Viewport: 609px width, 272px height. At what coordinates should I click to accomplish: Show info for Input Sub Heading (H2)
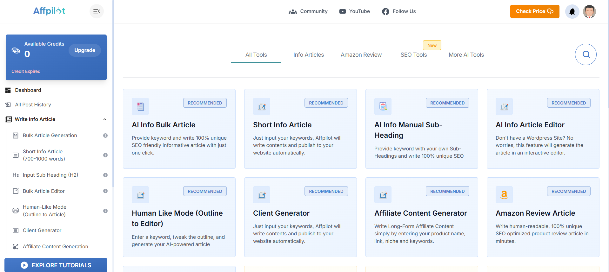coord(105,175)
